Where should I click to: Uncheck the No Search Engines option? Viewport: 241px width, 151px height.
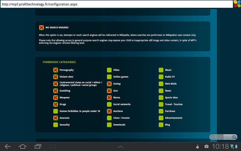click(x=41, y=27)
